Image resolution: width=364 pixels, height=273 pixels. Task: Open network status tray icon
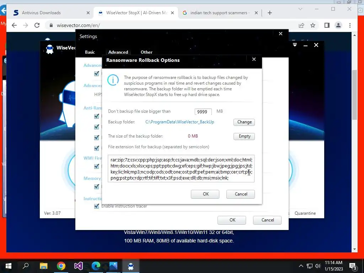310,266
